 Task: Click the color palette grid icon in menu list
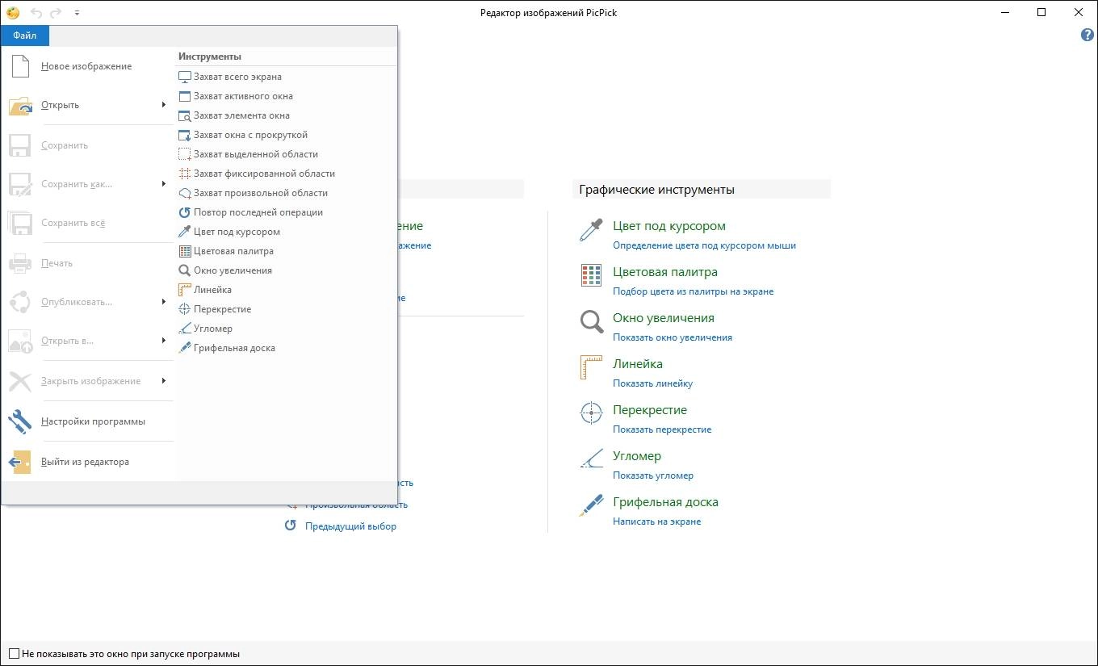[x=185, y=252]
